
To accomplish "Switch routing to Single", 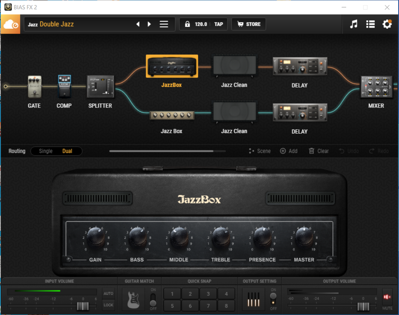I will pos(46,151).
